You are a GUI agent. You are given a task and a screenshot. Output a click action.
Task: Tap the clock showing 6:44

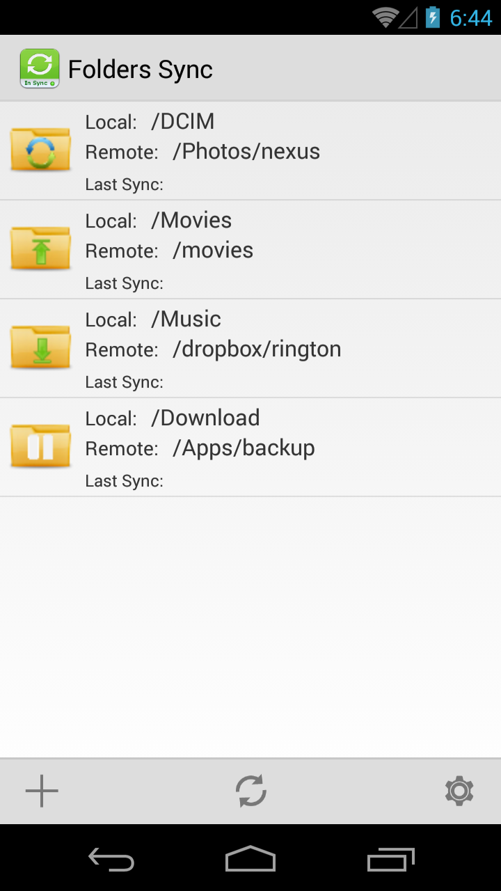(x=470, y=17)
